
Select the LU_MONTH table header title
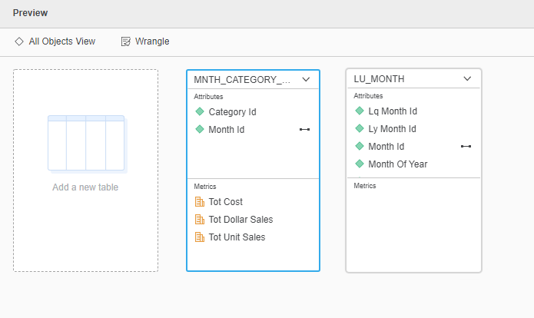379,79
